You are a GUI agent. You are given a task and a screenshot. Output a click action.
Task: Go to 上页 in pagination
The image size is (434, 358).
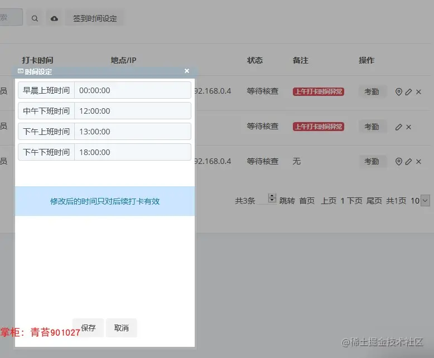329,201
